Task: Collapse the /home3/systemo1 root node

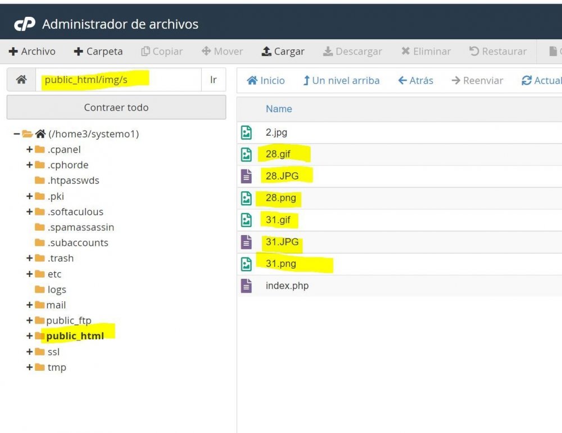Action: [x=16, y=134]
